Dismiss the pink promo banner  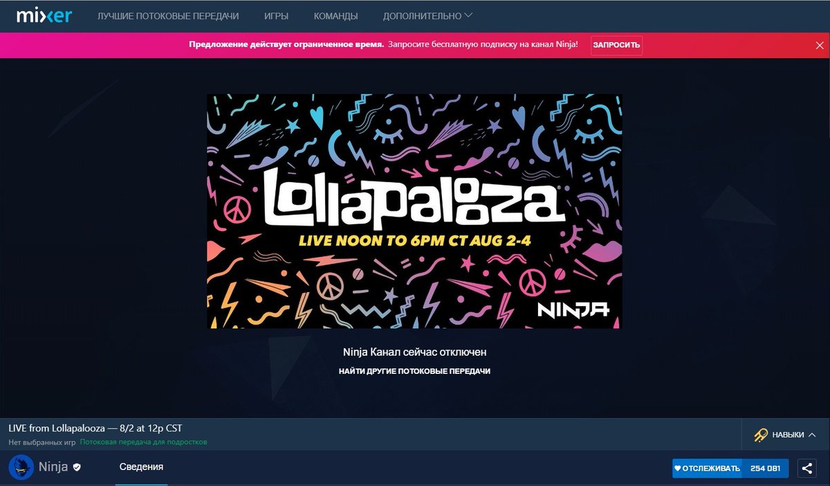[x=820, y=45]
